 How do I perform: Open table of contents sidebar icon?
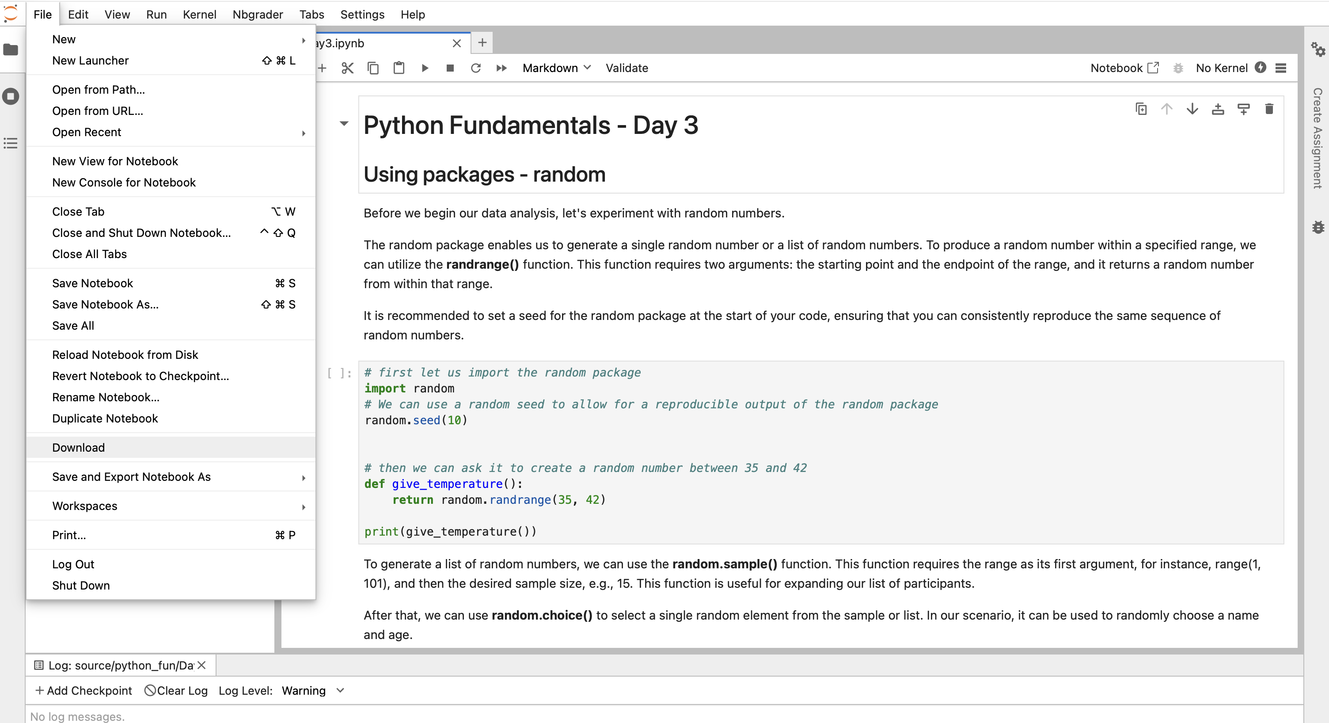11,143
